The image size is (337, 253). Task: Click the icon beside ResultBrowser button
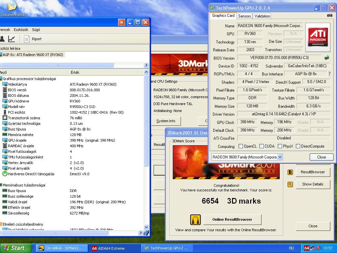click(290, 172)
